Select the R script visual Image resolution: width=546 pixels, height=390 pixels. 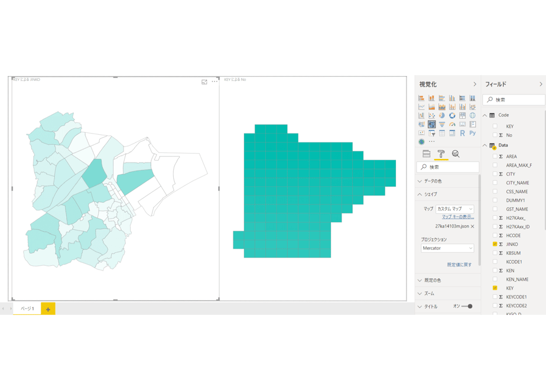click(x=463, y=133)
